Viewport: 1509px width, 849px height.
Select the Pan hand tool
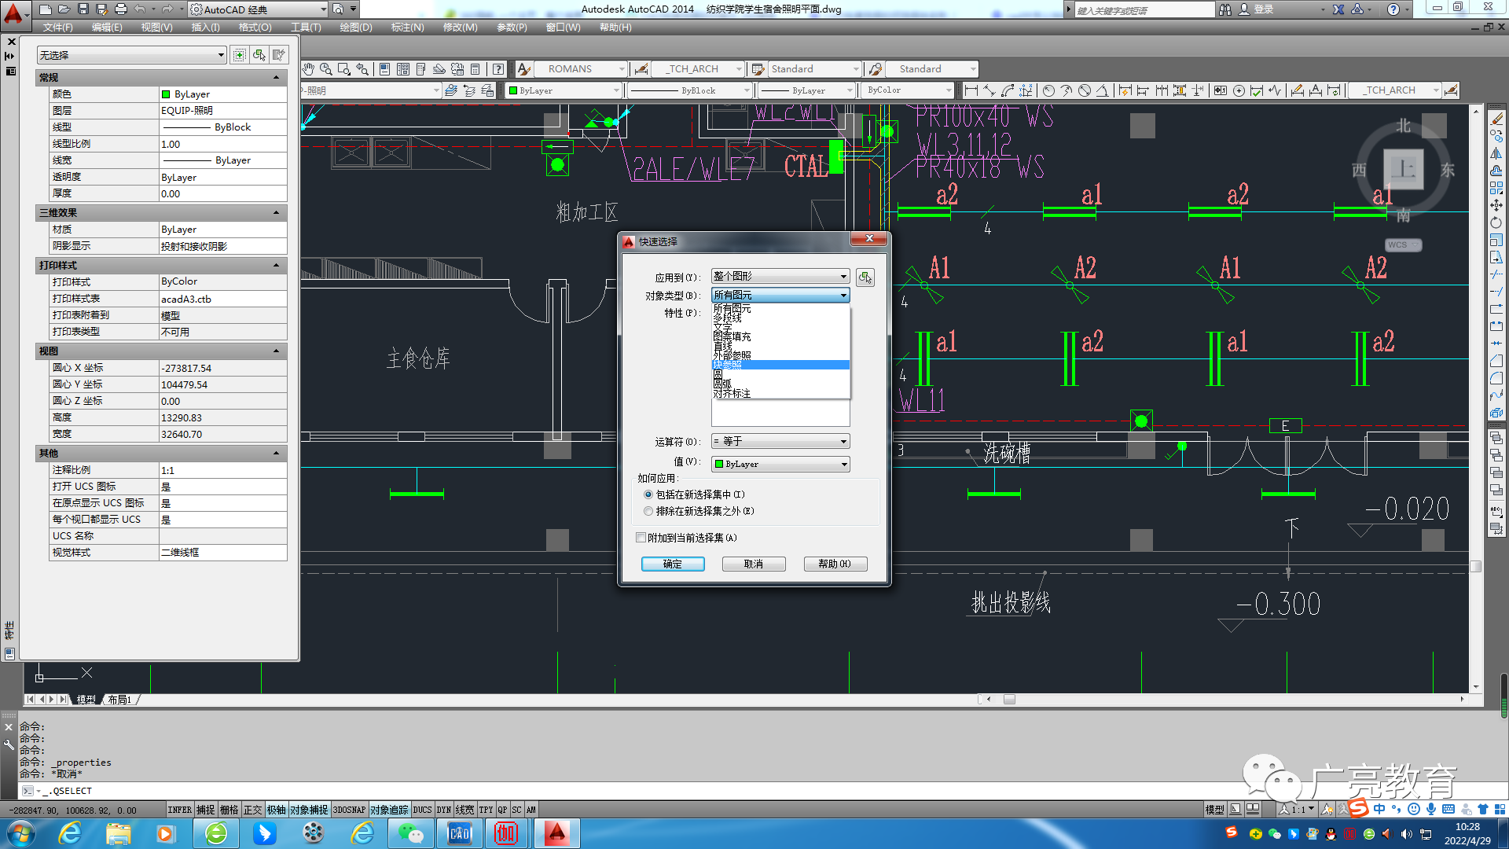309,69
